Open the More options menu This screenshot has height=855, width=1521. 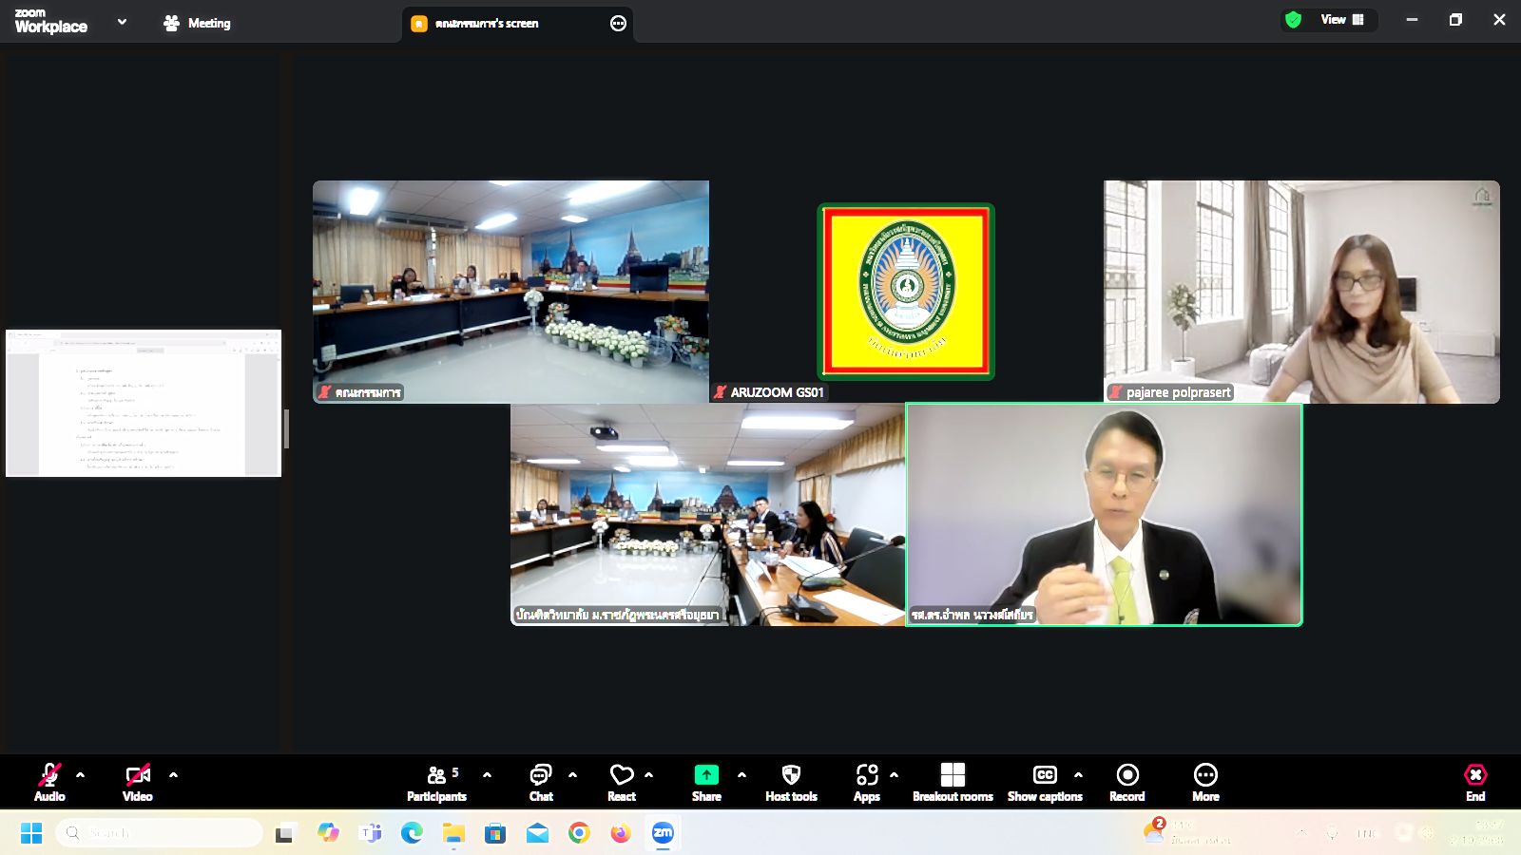tap(1205, 783)
